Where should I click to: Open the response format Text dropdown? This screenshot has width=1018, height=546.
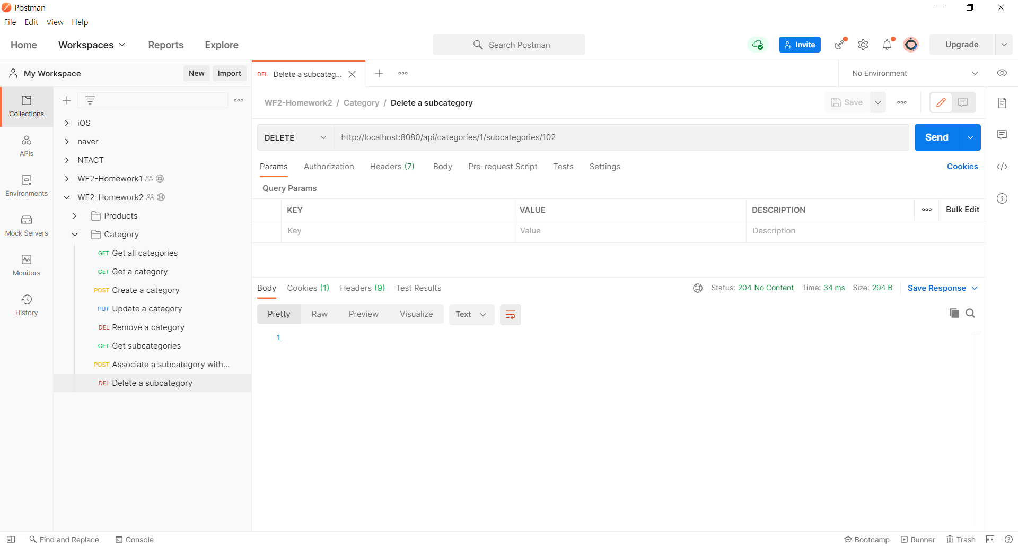click(x=471, y=315)
